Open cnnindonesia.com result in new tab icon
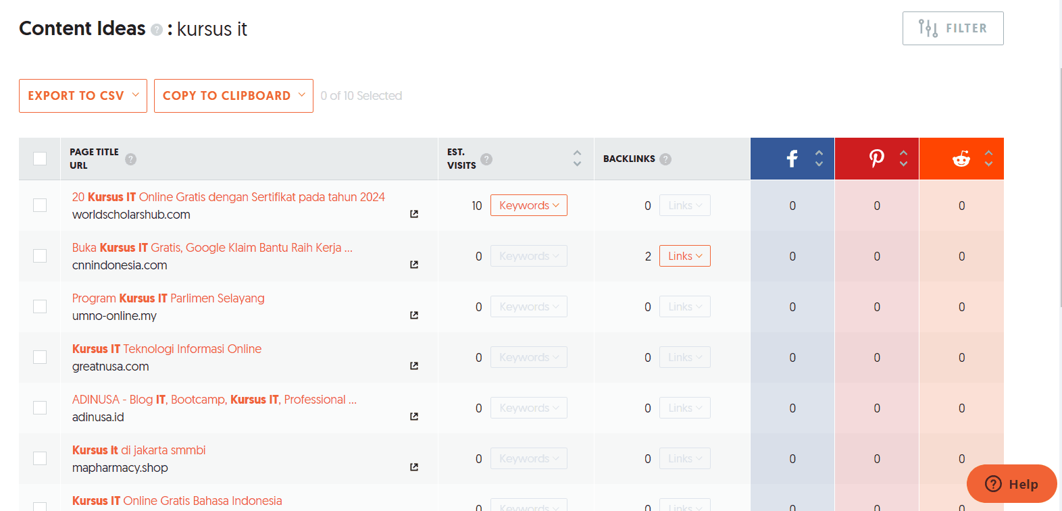 pos(414,265)
